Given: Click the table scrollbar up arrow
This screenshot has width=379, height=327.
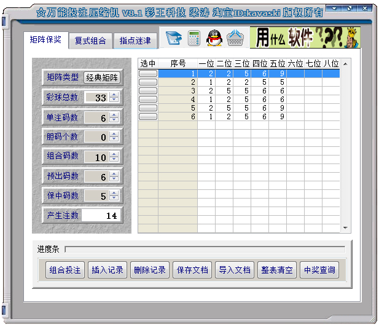Looking at the screenshot, I should click(x=345, y=64).
